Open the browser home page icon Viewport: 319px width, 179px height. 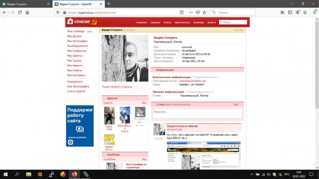(27, 12)
